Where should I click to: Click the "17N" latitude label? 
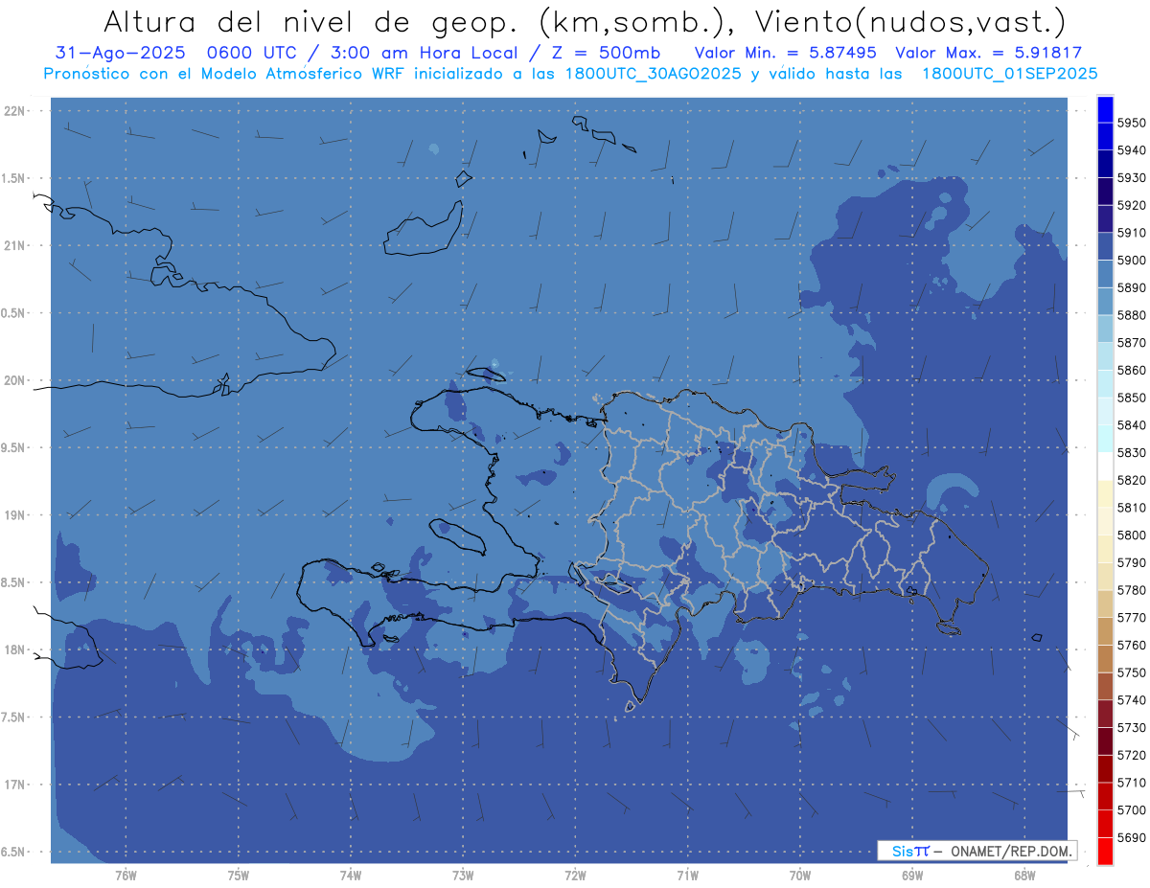(14, 785)
